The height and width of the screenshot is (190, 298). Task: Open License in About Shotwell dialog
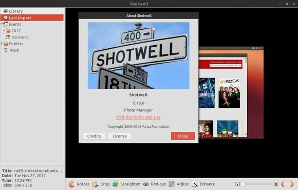coord(120,136)
